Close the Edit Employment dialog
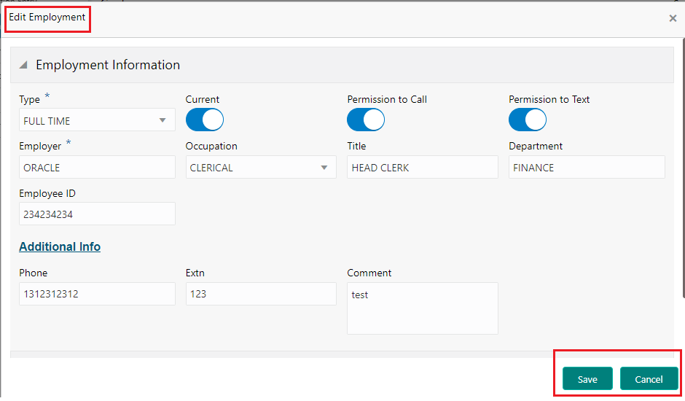 [x=673, y=19]
